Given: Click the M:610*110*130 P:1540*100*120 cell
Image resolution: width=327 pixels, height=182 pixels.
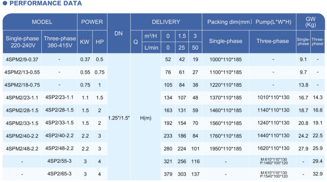Looking at the screenshot, I should 274,174.
